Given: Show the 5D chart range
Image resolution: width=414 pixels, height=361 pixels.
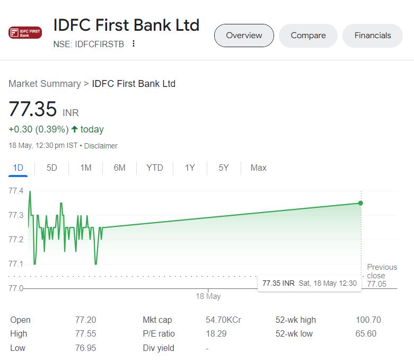Looking at the screenshot, I should tap(51, 168).
